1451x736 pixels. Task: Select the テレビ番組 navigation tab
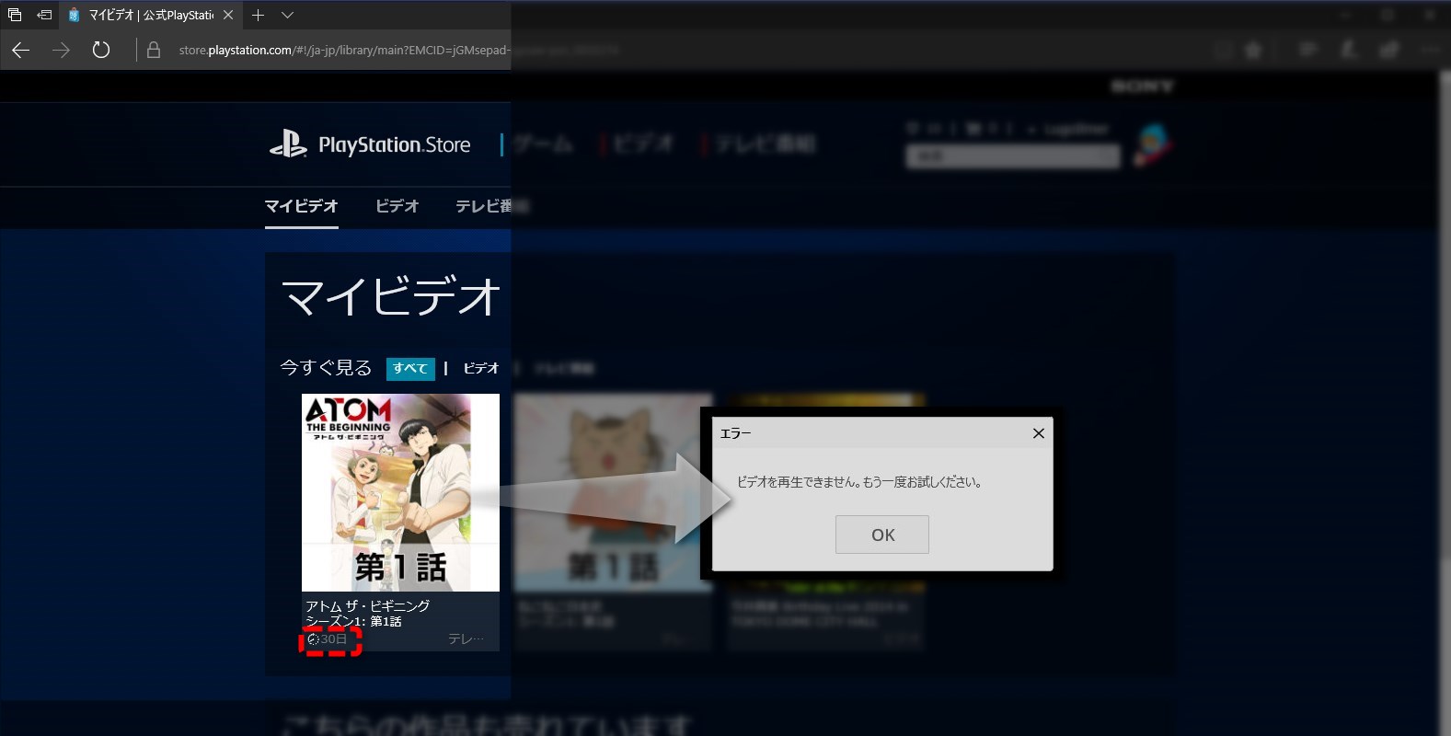(x=492, y=206)
